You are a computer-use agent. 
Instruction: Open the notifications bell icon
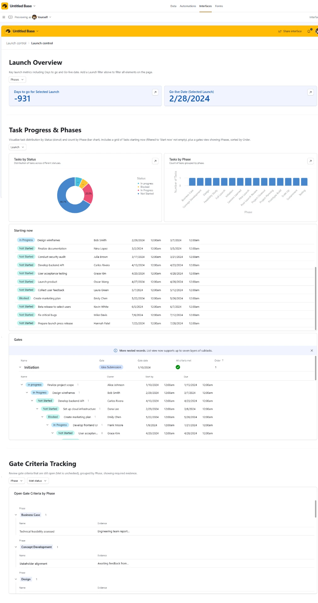click(x=309, y=31)
